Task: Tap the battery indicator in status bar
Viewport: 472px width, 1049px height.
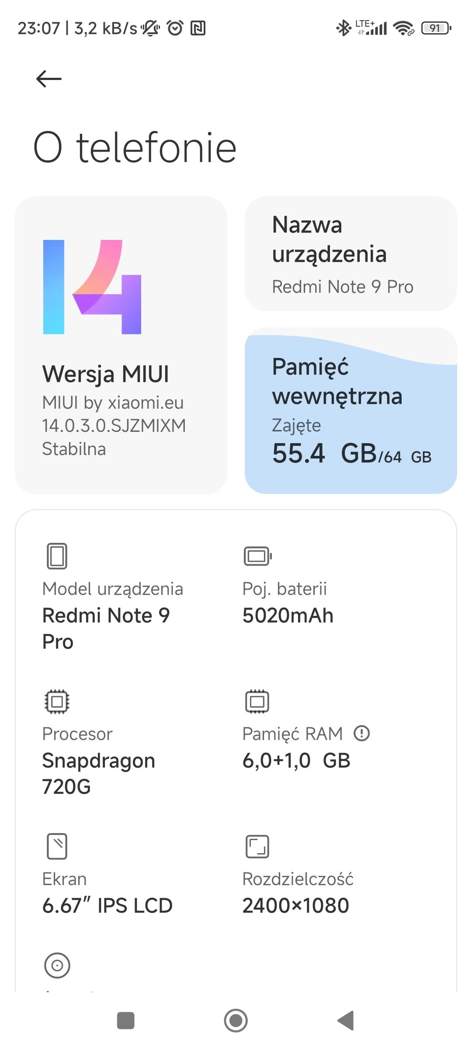Action: [435, 28]
